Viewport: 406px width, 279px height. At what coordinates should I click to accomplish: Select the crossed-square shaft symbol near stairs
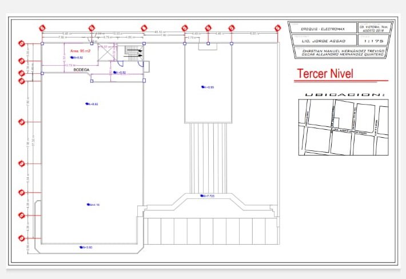pos(107,51)
